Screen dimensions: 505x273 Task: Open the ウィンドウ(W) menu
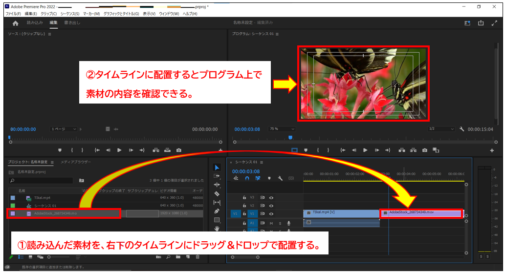coord(169,14)
